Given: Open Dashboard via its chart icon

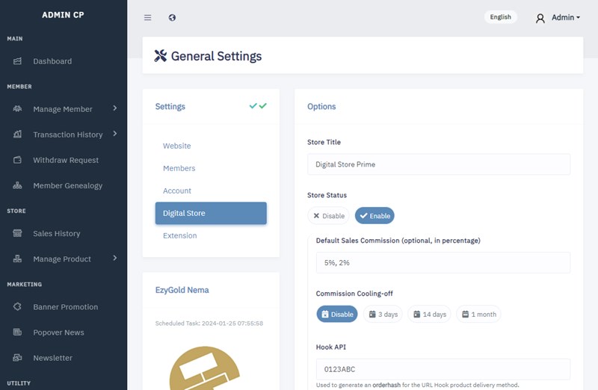Looking at the screenshot, I should [17, 61].
